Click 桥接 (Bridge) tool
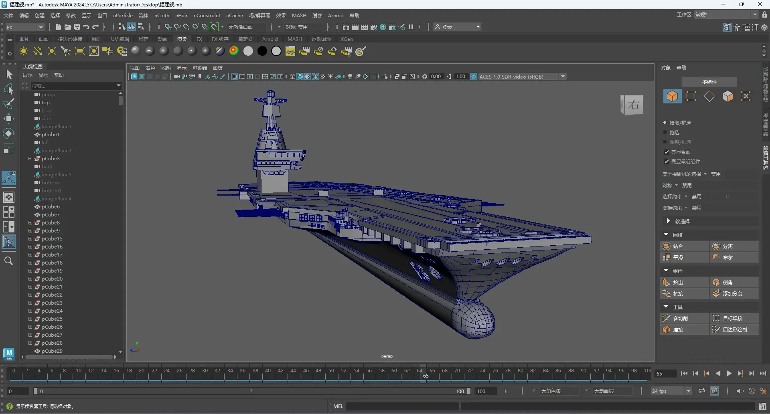 [x=685, y=293]
